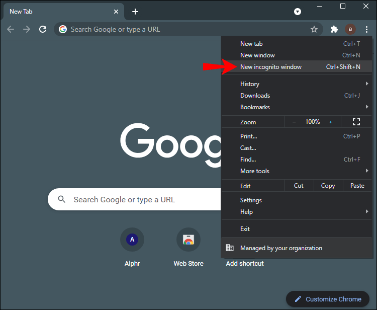Click the three-dot Chrome menu icon
The width and height of the screenshot is (377, 310).
[366, 29]
